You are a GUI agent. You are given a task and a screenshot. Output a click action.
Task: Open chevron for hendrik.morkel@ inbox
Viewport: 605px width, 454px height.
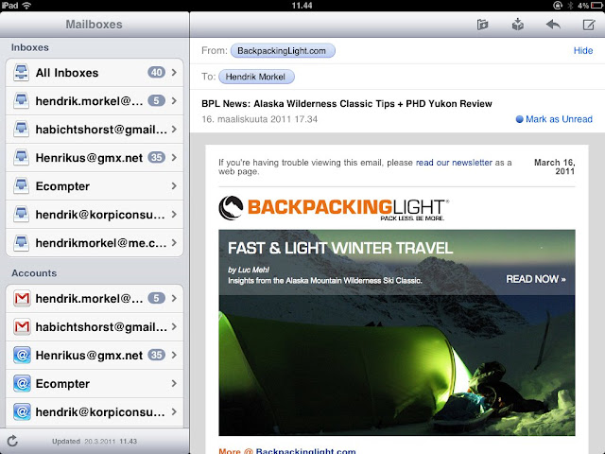[174, 101]
